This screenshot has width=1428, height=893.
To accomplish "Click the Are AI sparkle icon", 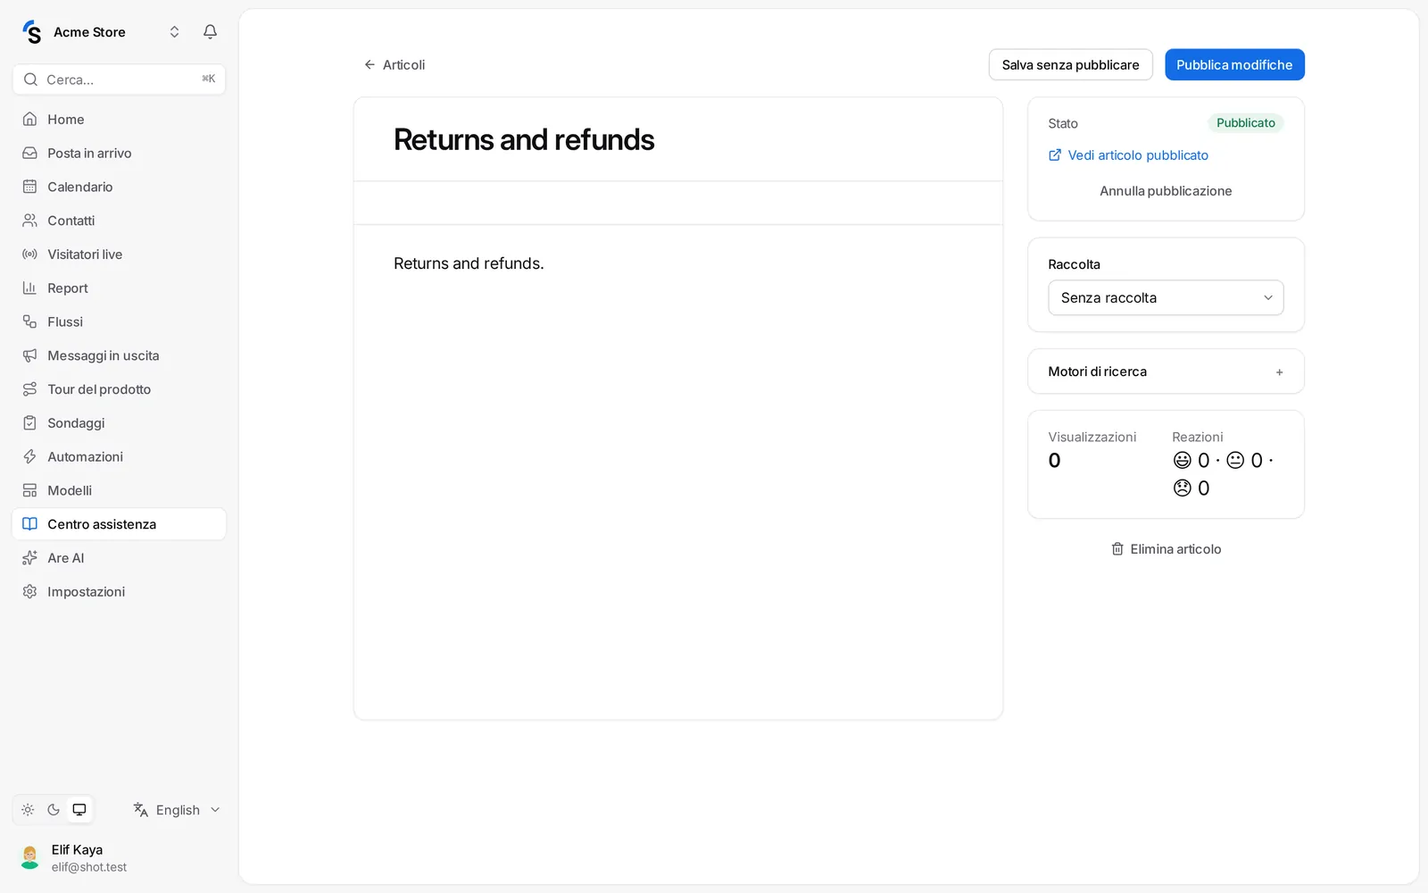I will (30, 558).
